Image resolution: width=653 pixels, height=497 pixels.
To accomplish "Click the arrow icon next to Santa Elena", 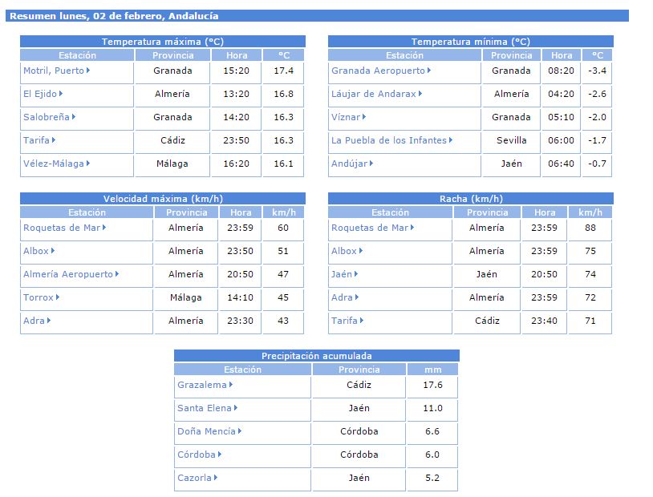I will (237, 408).
